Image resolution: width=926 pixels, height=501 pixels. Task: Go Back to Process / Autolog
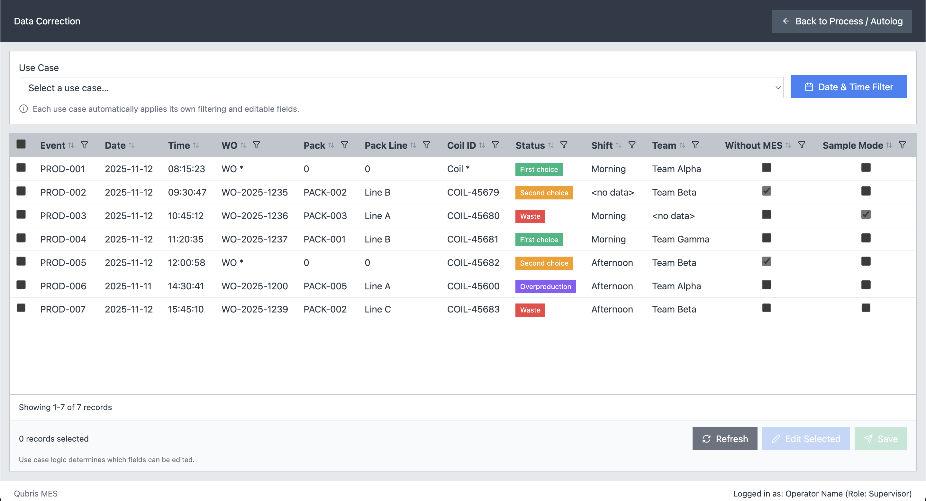click(x=842, y=21)
